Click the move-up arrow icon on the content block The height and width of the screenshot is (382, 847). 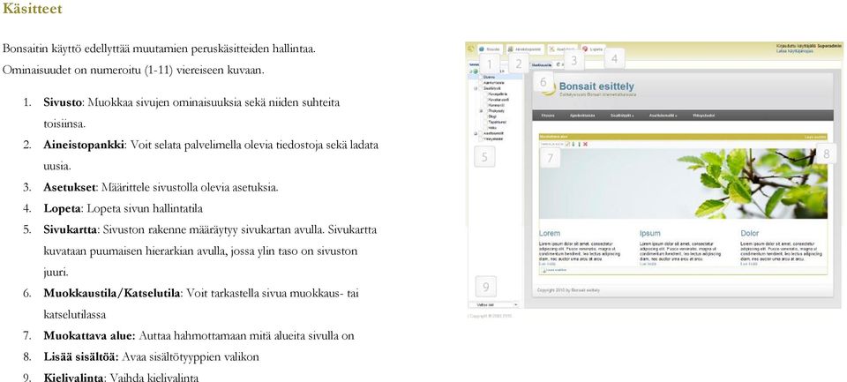coord(579,145)
